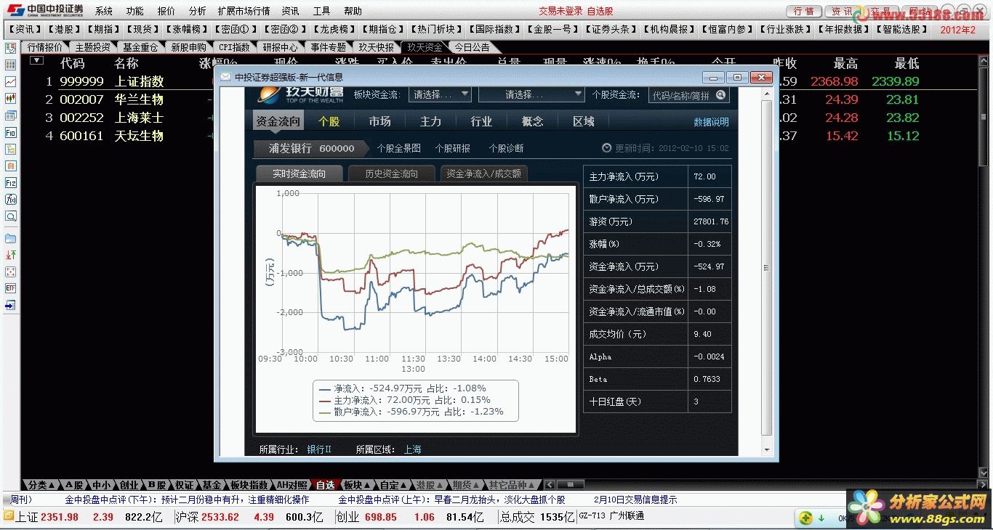Click the magnifier search sidebar icon

pyautogui.click(x=10, y=216)
